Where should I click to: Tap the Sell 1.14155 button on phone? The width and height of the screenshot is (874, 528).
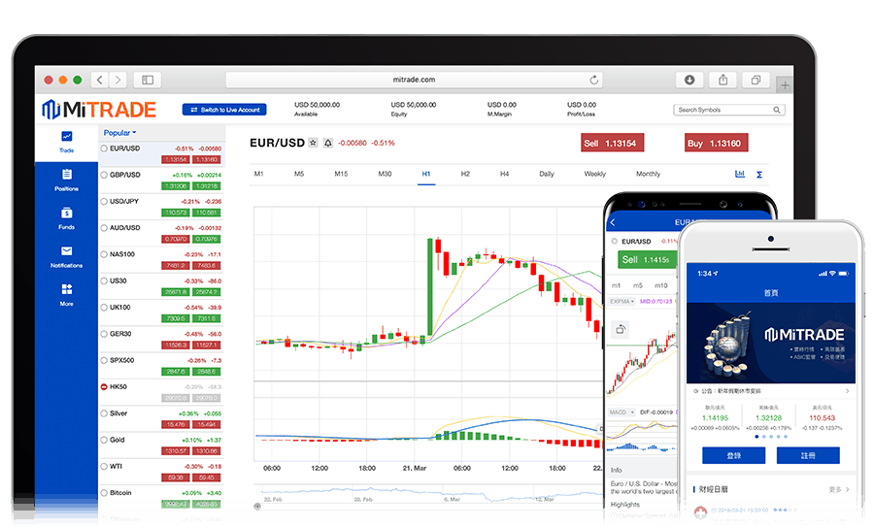[x=647, y=259]
